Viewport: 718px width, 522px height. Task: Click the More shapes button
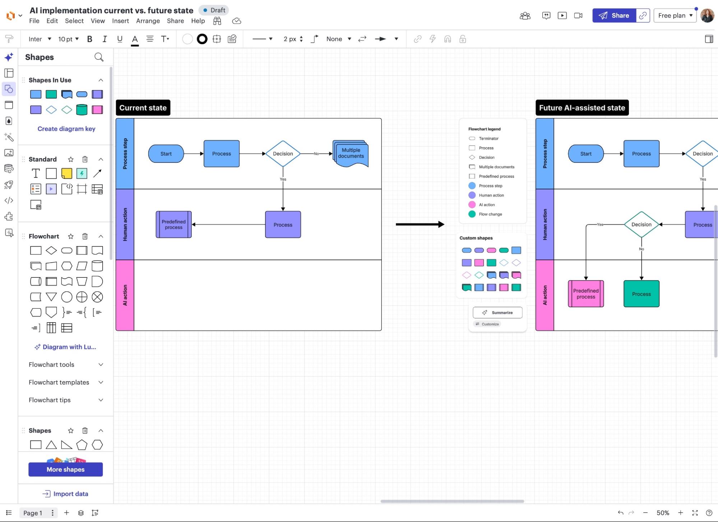coord(65,469)
